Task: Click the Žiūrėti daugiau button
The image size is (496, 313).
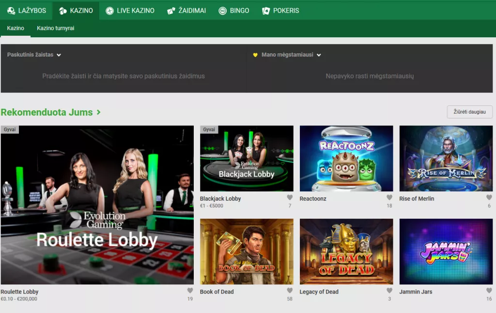Action: click(469, 112)
